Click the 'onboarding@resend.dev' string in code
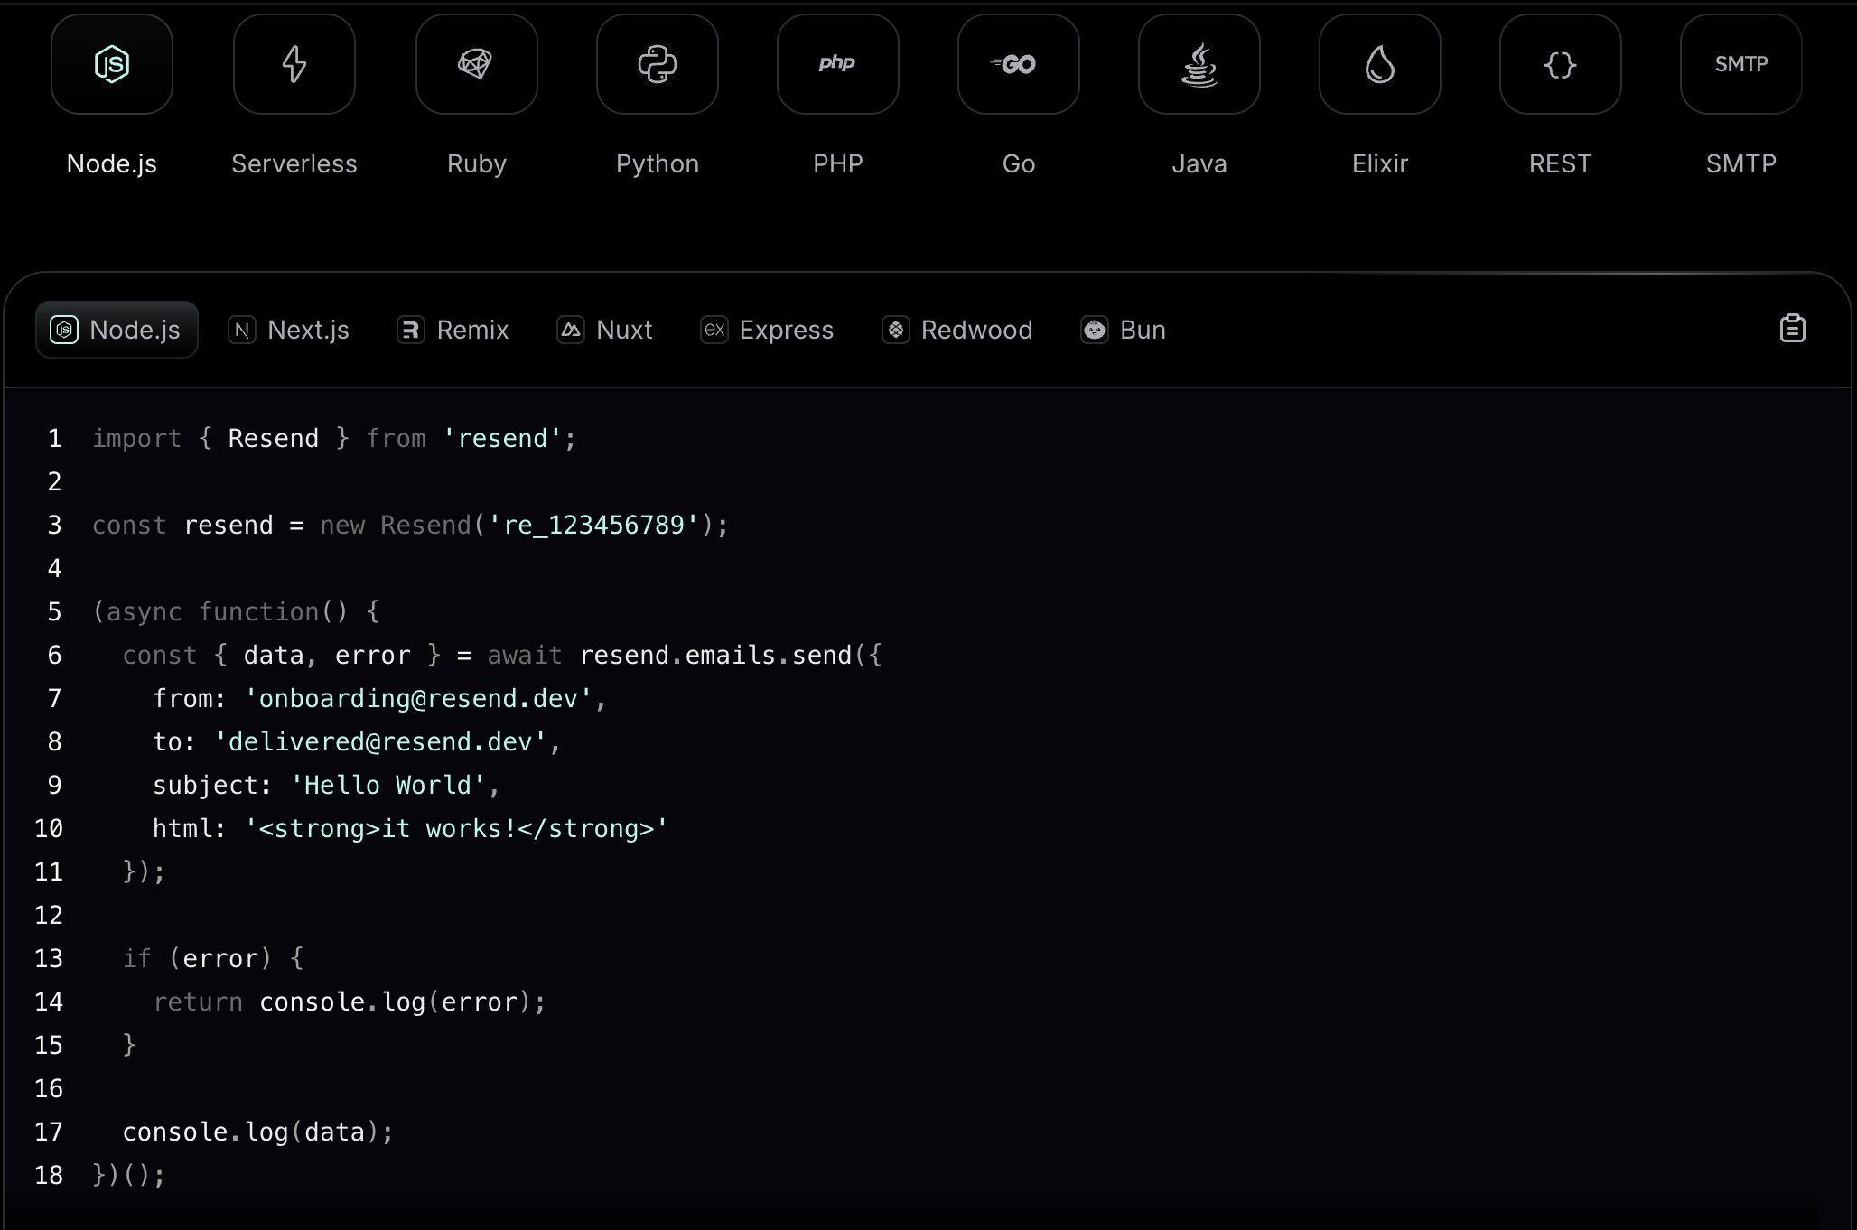This screenshot has width=1857, height=1230. 418,698
